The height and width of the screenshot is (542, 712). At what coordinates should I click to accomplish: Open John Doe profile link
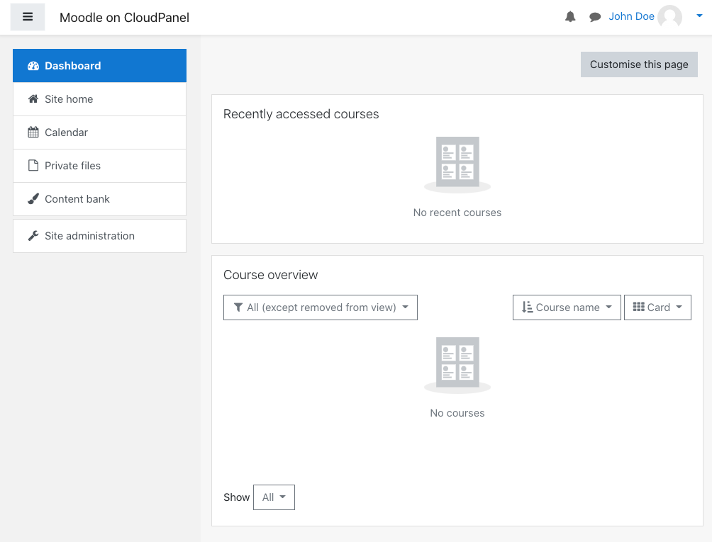[631, 16]
